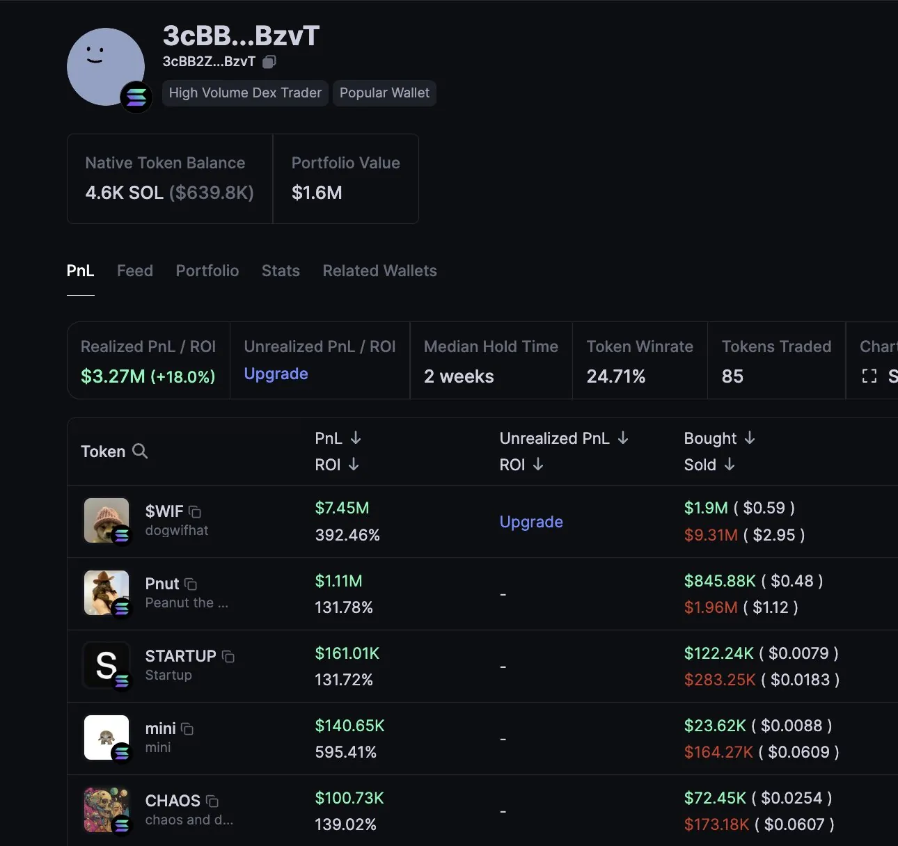
Task: Sort by Bought amount arrow
Action: coord(750,438)
